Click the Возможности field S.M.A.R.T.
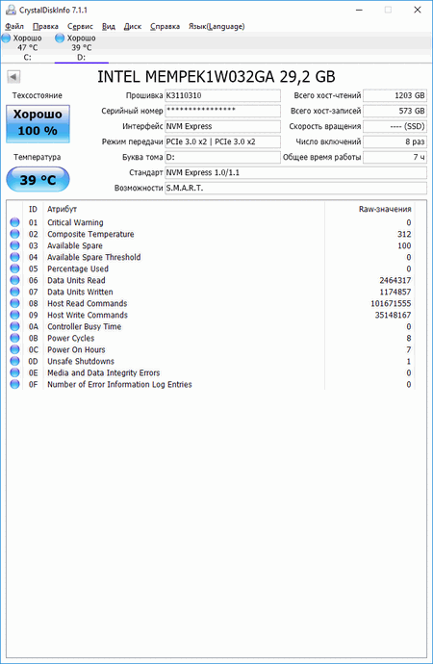This screenshot has height=664, width=433. 295,188
